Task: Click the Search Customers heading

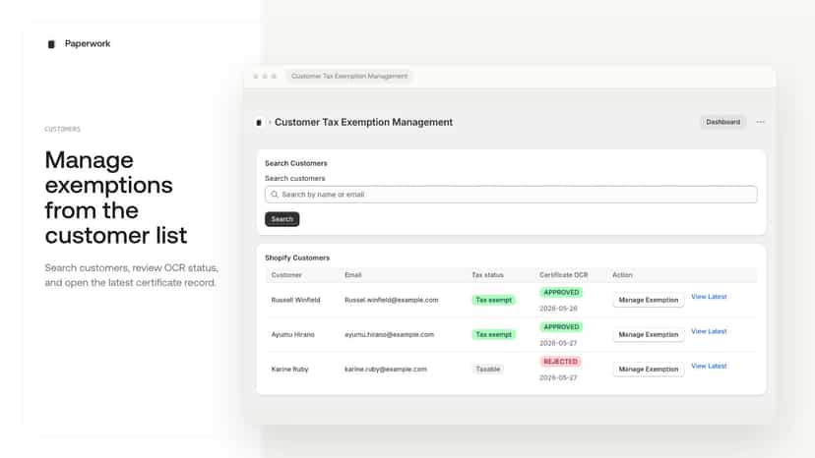Action: pyautogui.click(x=295, y=163)
